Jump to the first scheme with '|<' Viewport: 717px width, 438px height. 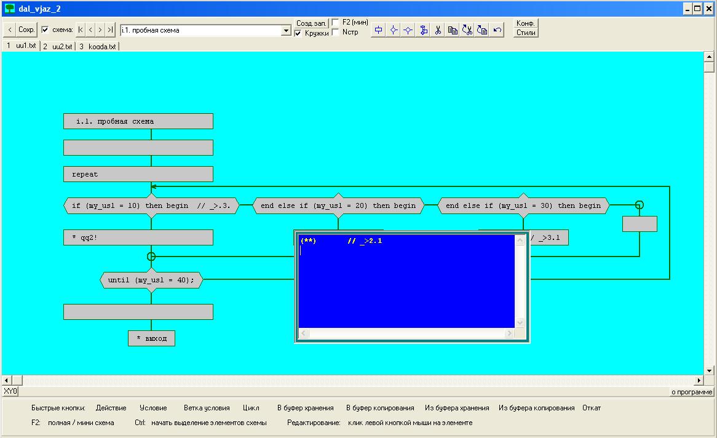(81, 30)
